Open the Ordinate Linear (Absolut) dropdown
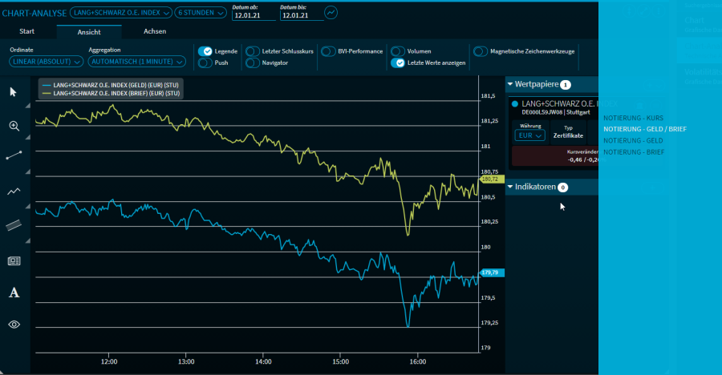The image size is (722, 375). tap(46, 62)
